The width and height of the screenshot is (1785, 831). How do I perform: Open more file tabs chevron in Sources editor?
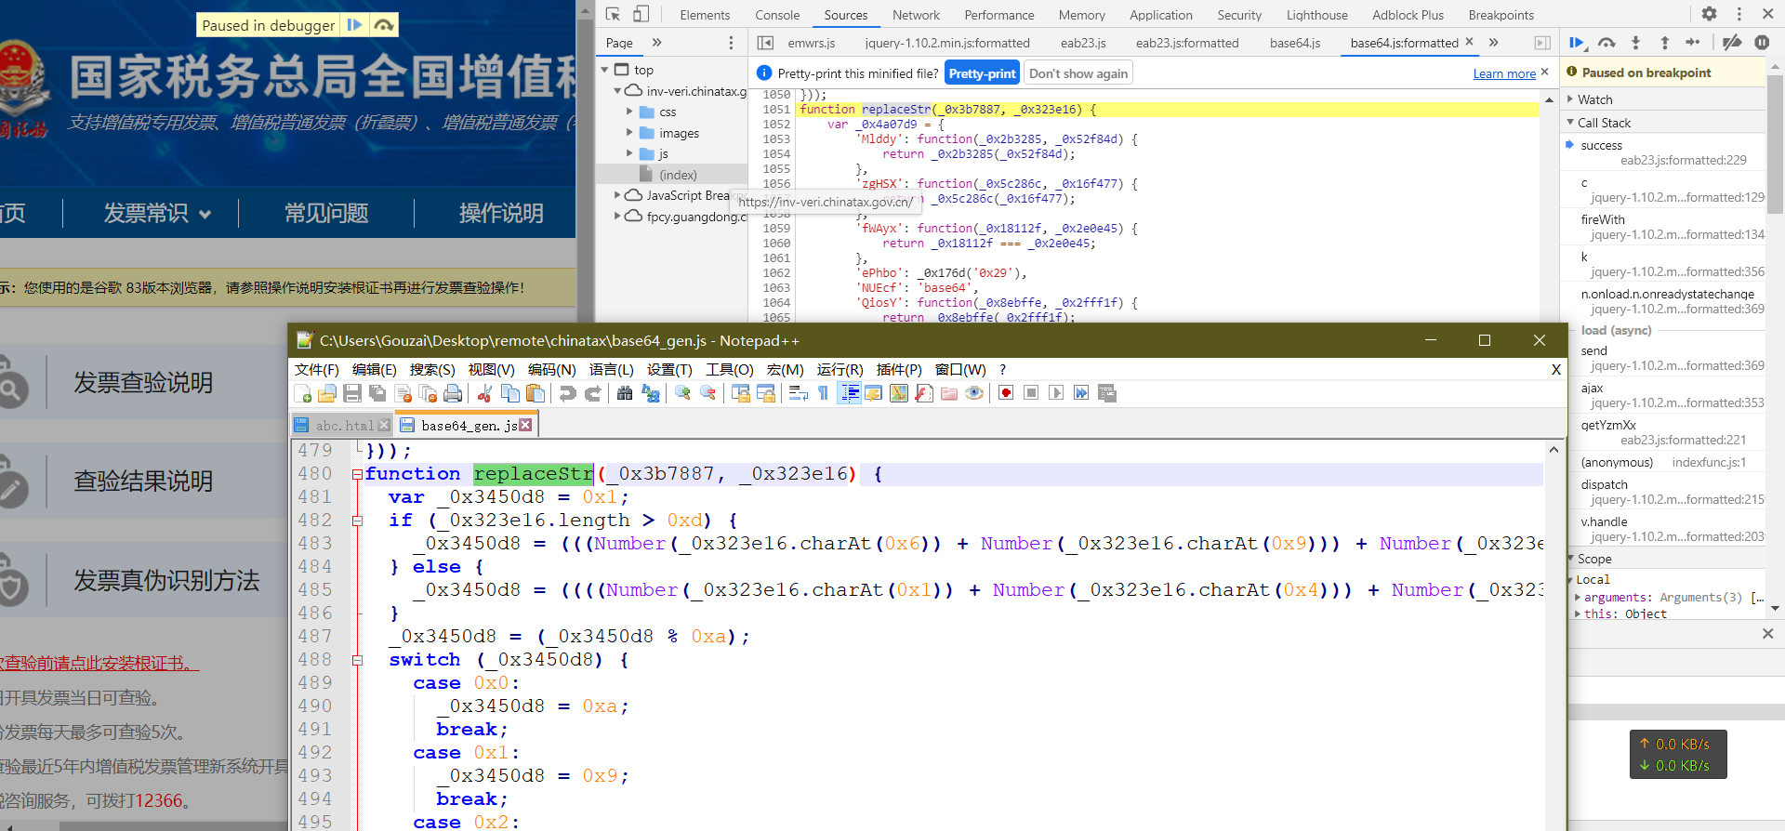[1493, 43]
